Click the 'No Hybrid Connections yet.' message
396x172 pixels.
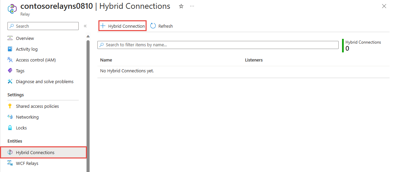click(127, 71)
